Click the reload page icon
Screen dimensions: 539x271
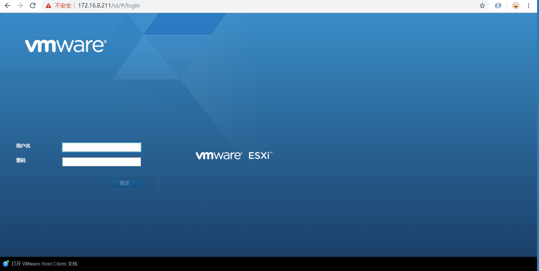point(32,6)
